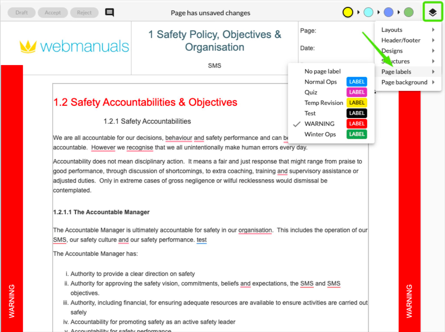
Task: Apply the Test page label
Action: point(331,113)
